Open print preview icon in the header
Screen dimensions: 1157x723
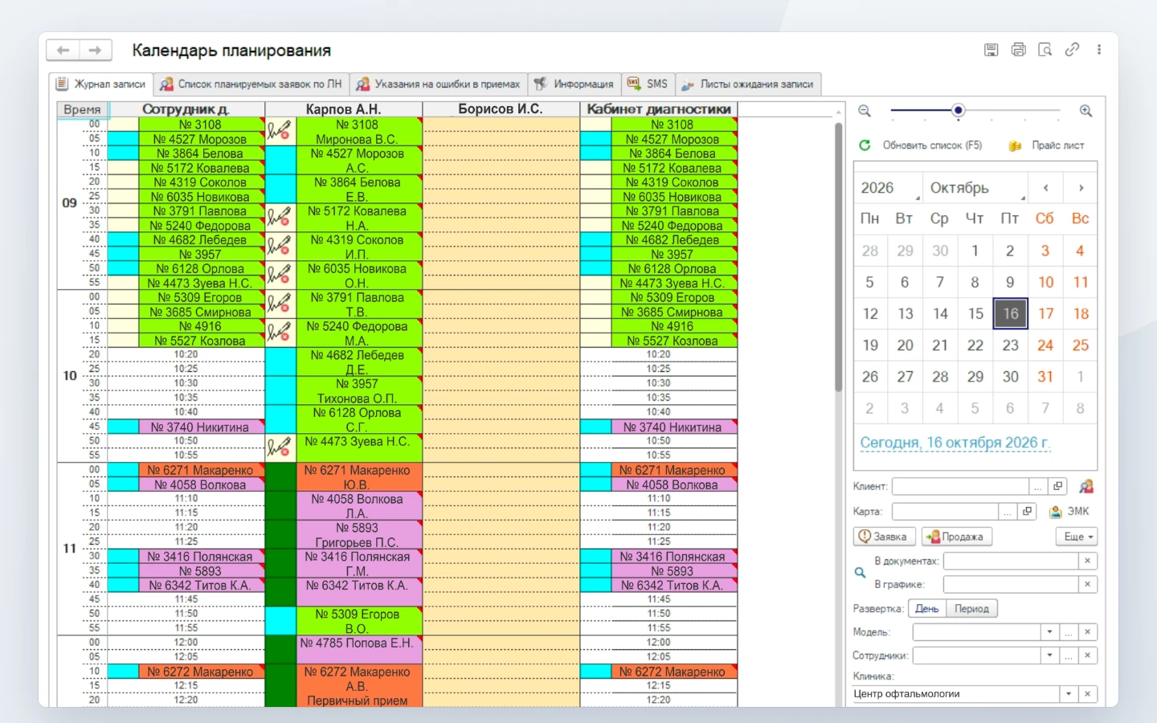pyautogui.click(x=1045, y=50)
